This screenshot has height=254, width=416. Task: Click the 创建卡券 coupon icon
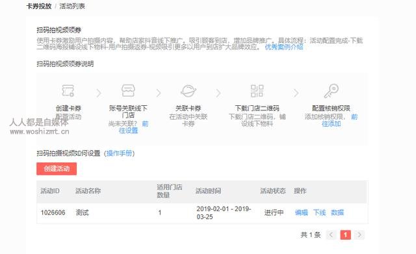point(68,91)
